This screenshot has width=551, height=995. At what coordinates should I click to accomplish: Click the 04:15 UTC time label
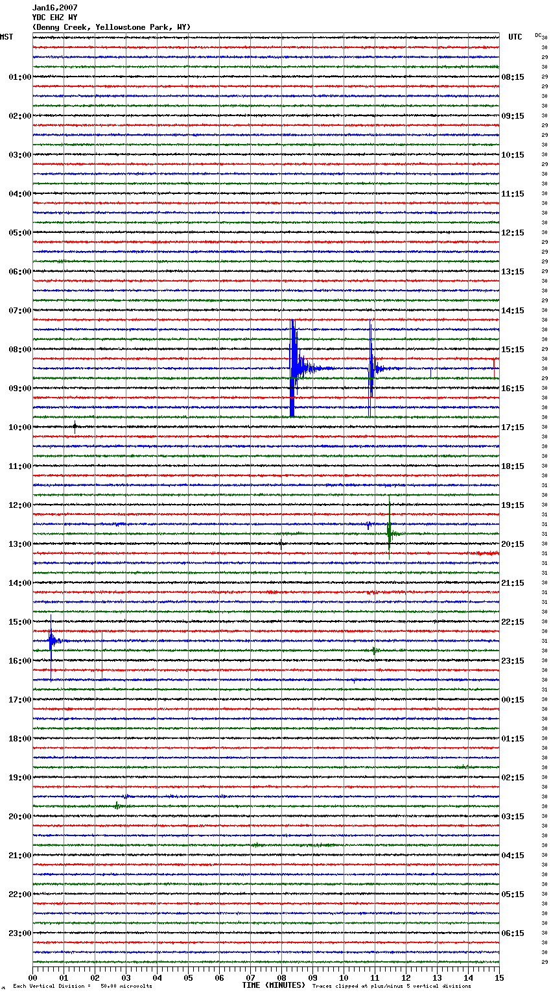click(x=513, y=856)
